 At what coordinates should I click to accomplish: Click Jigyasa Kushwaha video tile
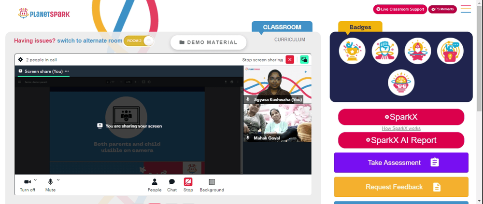tap(278, 84)
